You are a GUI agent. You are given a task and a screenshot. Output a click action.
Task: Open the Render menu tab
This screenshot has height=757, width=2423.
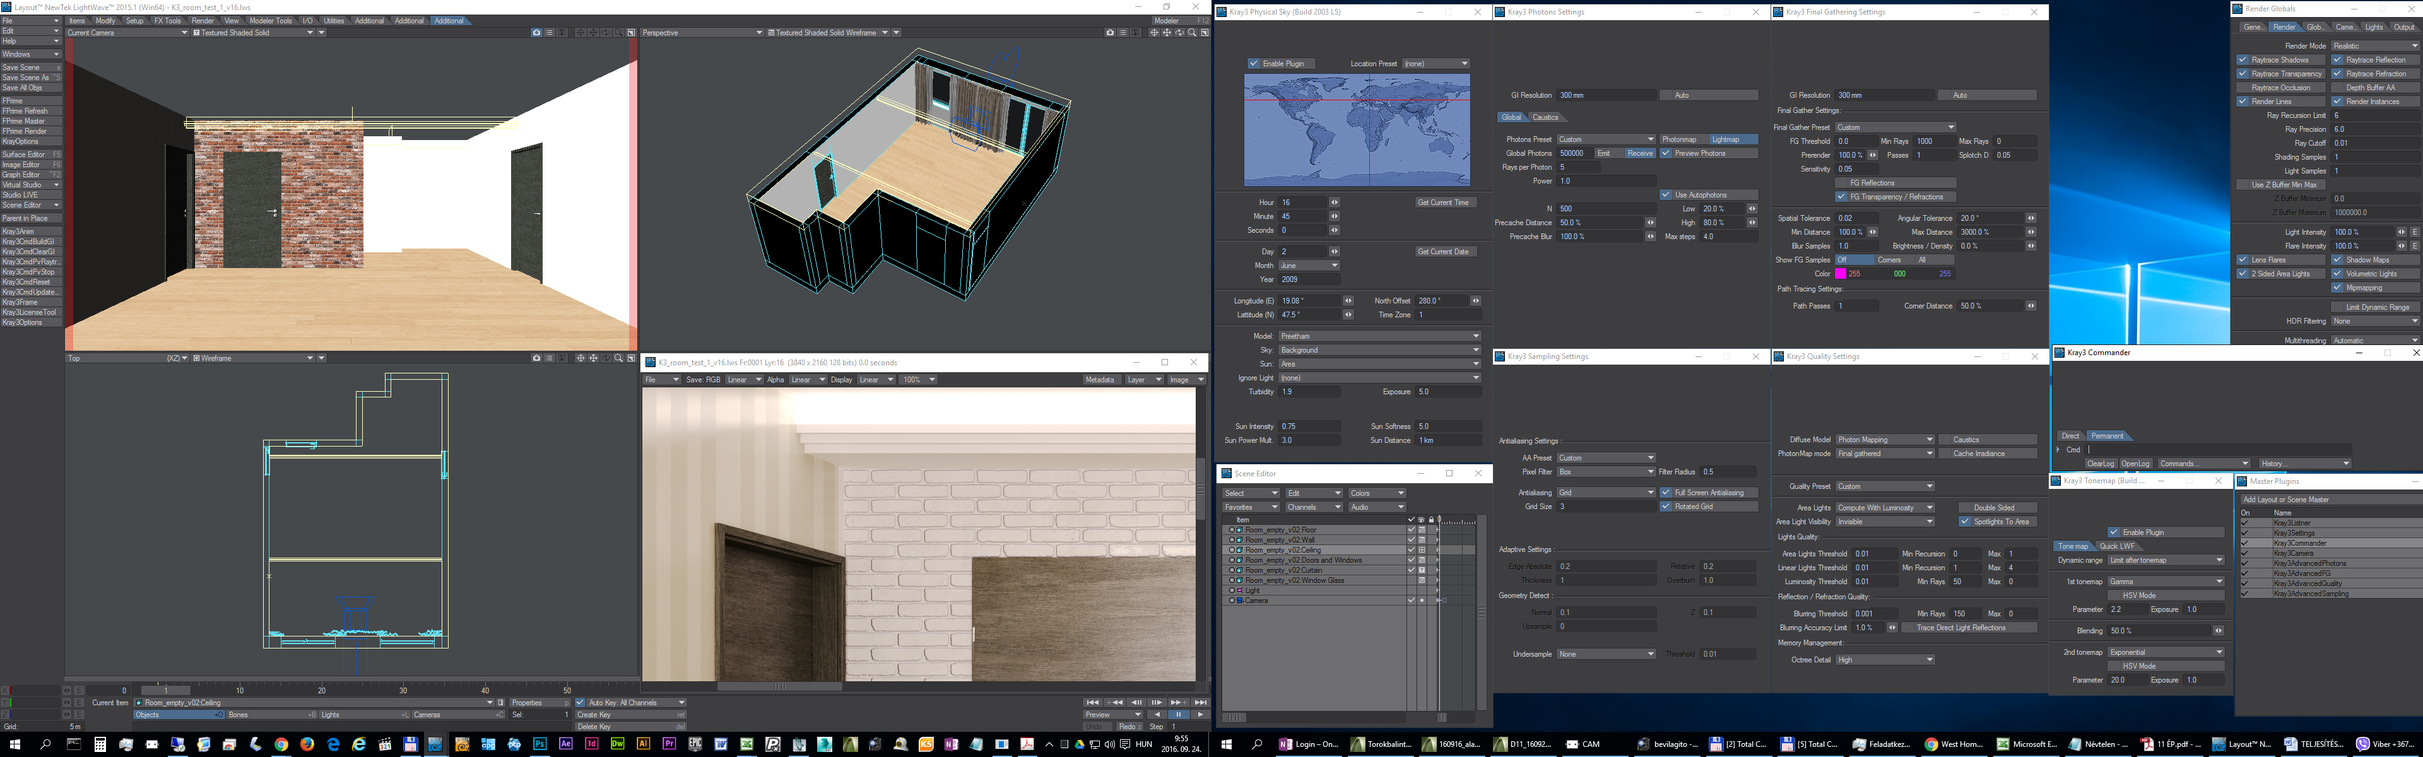(202, 21)
